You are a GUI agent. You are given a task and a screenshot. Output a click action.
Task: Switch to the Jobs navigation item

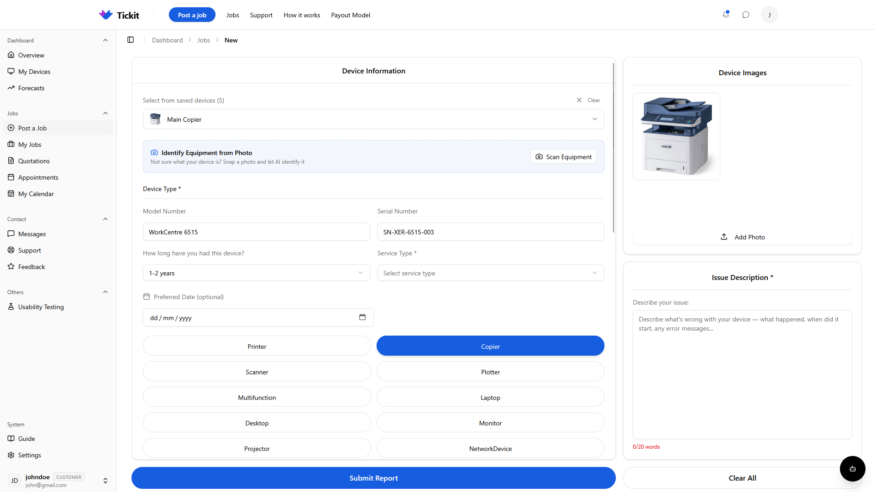point(232,15)
